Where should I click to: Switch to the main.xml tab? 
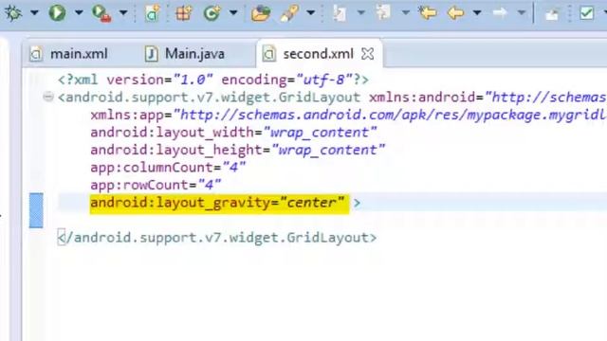click(69, 54)
